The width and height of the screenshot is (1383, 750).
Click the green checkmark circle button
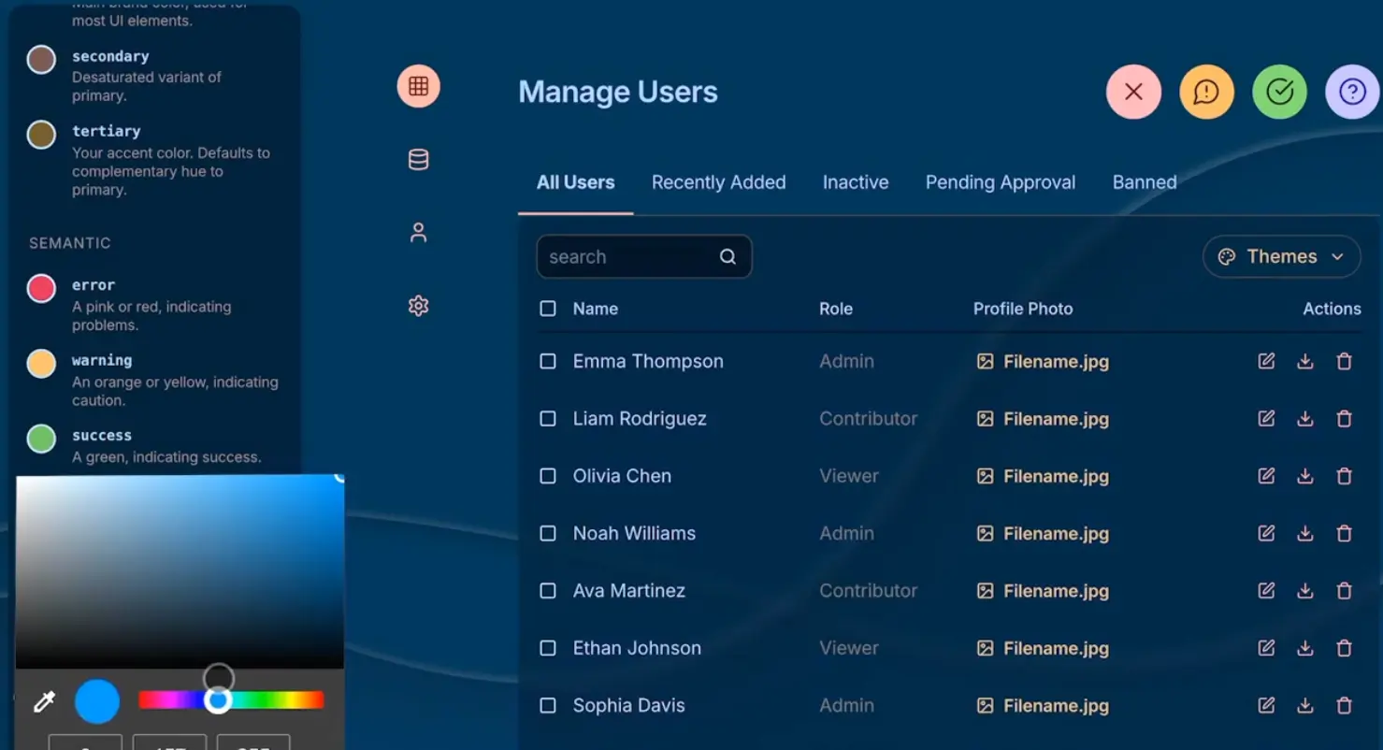tap(1279, 92)
